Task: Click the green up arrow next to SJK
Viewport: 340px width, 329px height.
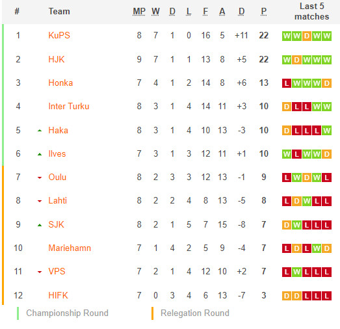Action: point(40,225)
